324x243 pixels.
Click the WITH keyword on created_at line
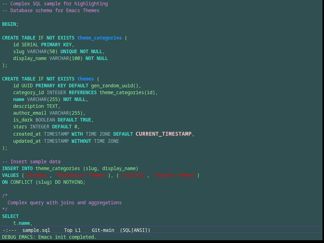coord(77,134)
